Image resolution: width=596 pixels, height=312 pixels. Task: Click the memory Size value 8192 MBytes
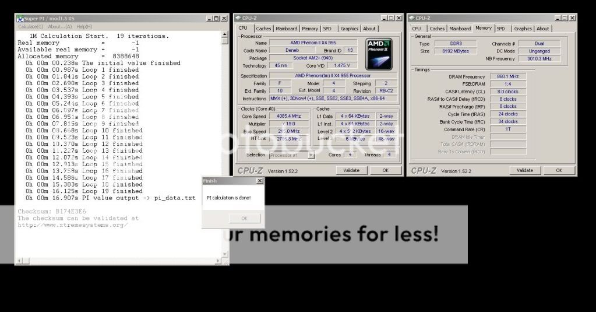point(456,51)
